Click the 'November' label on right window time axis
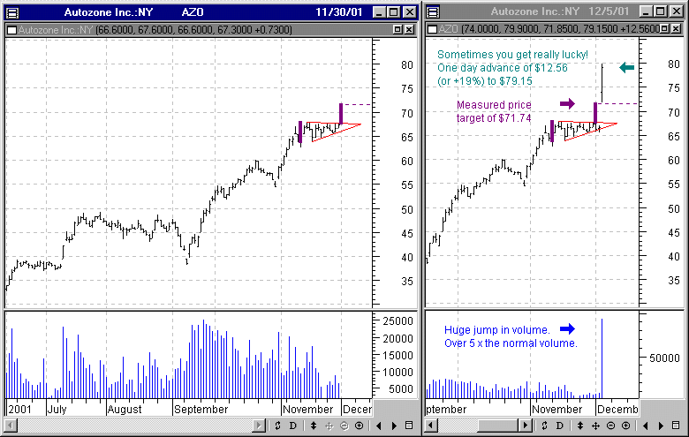689x437 pixels. 556,410
